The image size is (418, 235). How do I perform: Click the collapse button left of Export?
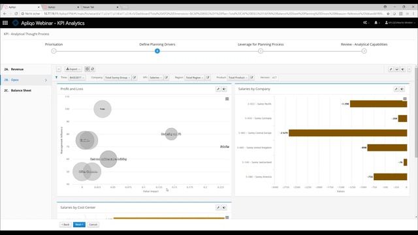tap(59, 69)
